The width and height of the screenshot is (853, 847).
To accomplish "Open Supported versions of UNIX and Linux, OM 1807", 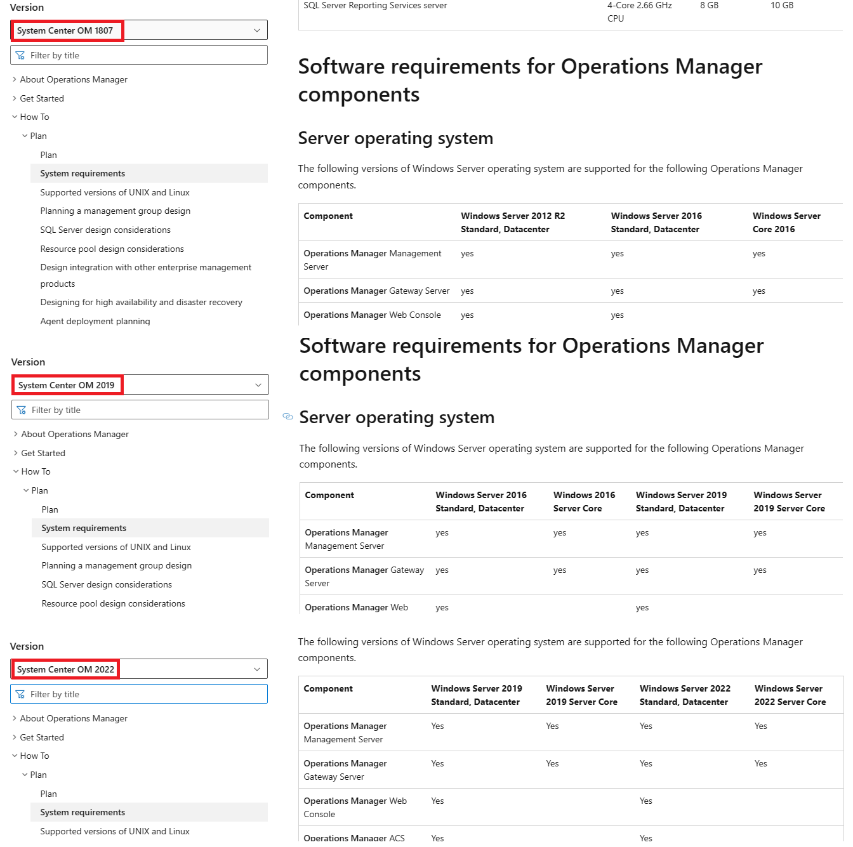I will pyautogui.click(x=115, y=192).
